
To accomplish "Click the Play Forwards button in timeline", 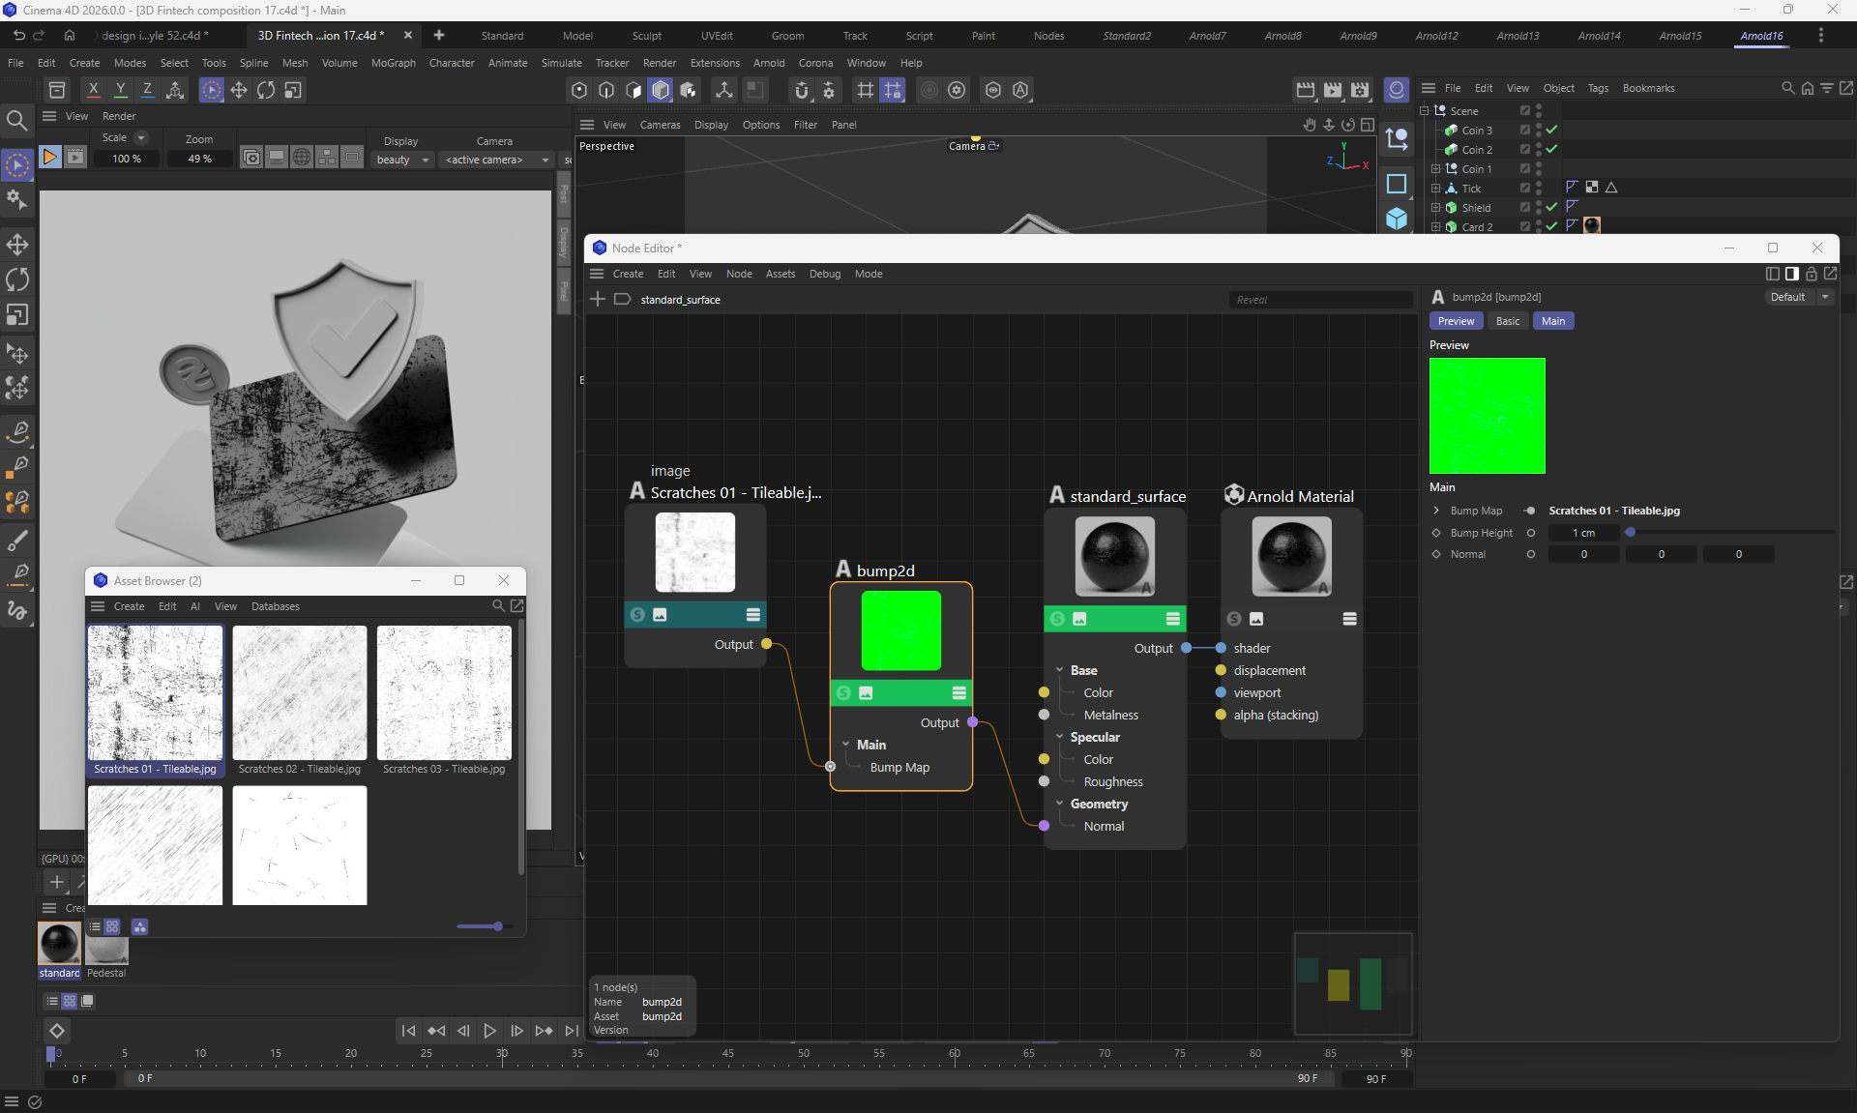I will 489,1031.
